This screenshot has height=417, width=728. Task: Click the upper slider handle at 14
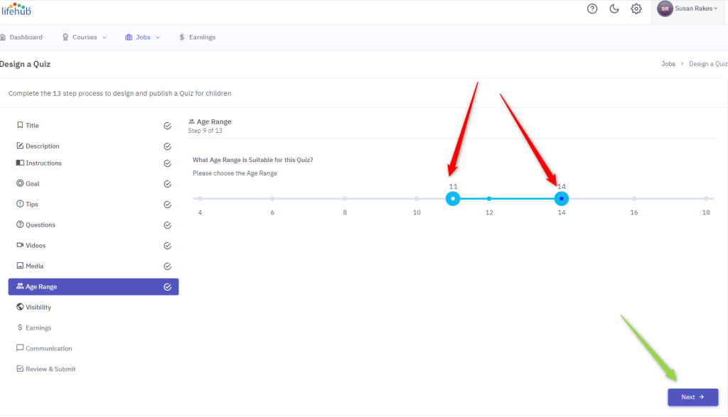click(562, 198)
